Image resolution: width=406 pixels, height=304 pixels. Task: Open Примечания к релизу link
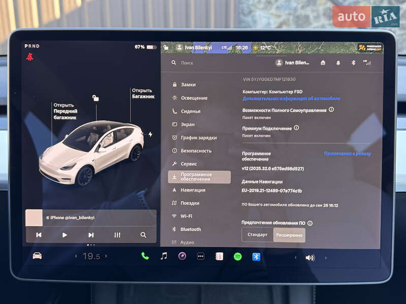click(347, 154)
